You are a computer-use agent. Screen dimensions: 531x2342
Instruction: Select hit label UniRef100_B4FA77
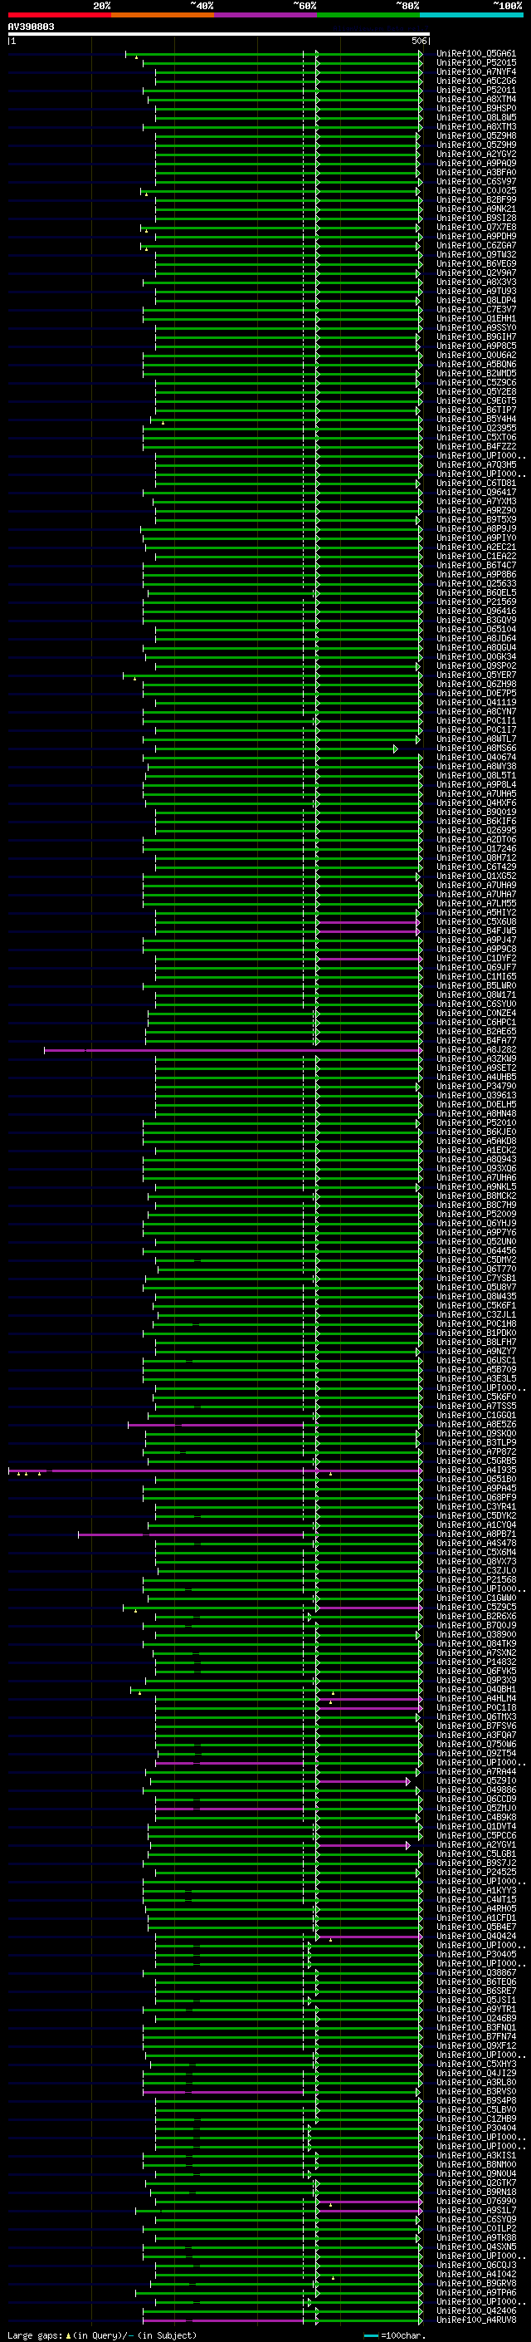[x=475, y=1040]
